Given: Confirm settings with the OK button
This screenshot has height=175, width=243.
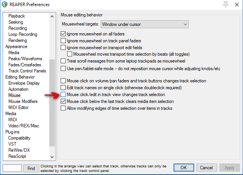Looking at the screenshot, I should coord(183,168).
